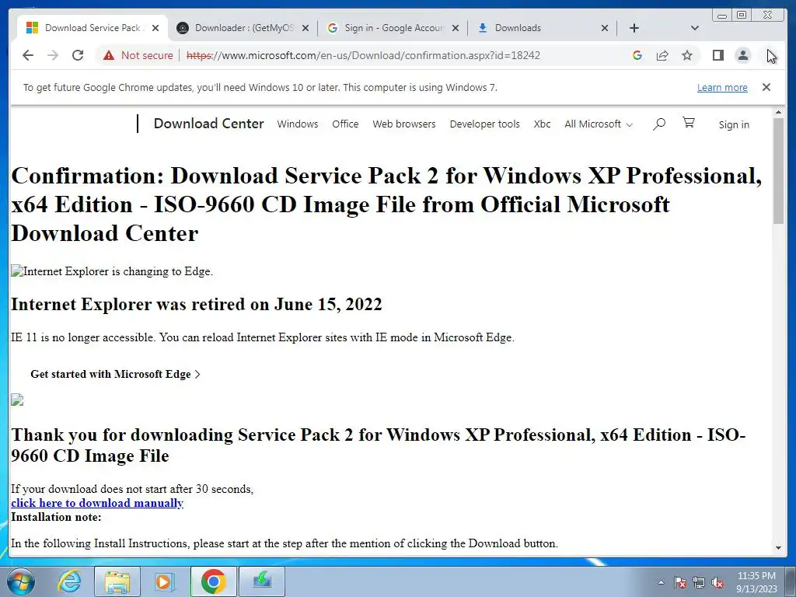
Task: Open a new tab
Action: (634, 28)
